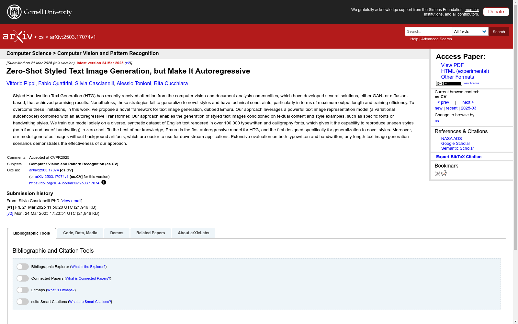
Task: Open What is Connected Papers? link
Action: pyautogui.click(x=88, y=279)
